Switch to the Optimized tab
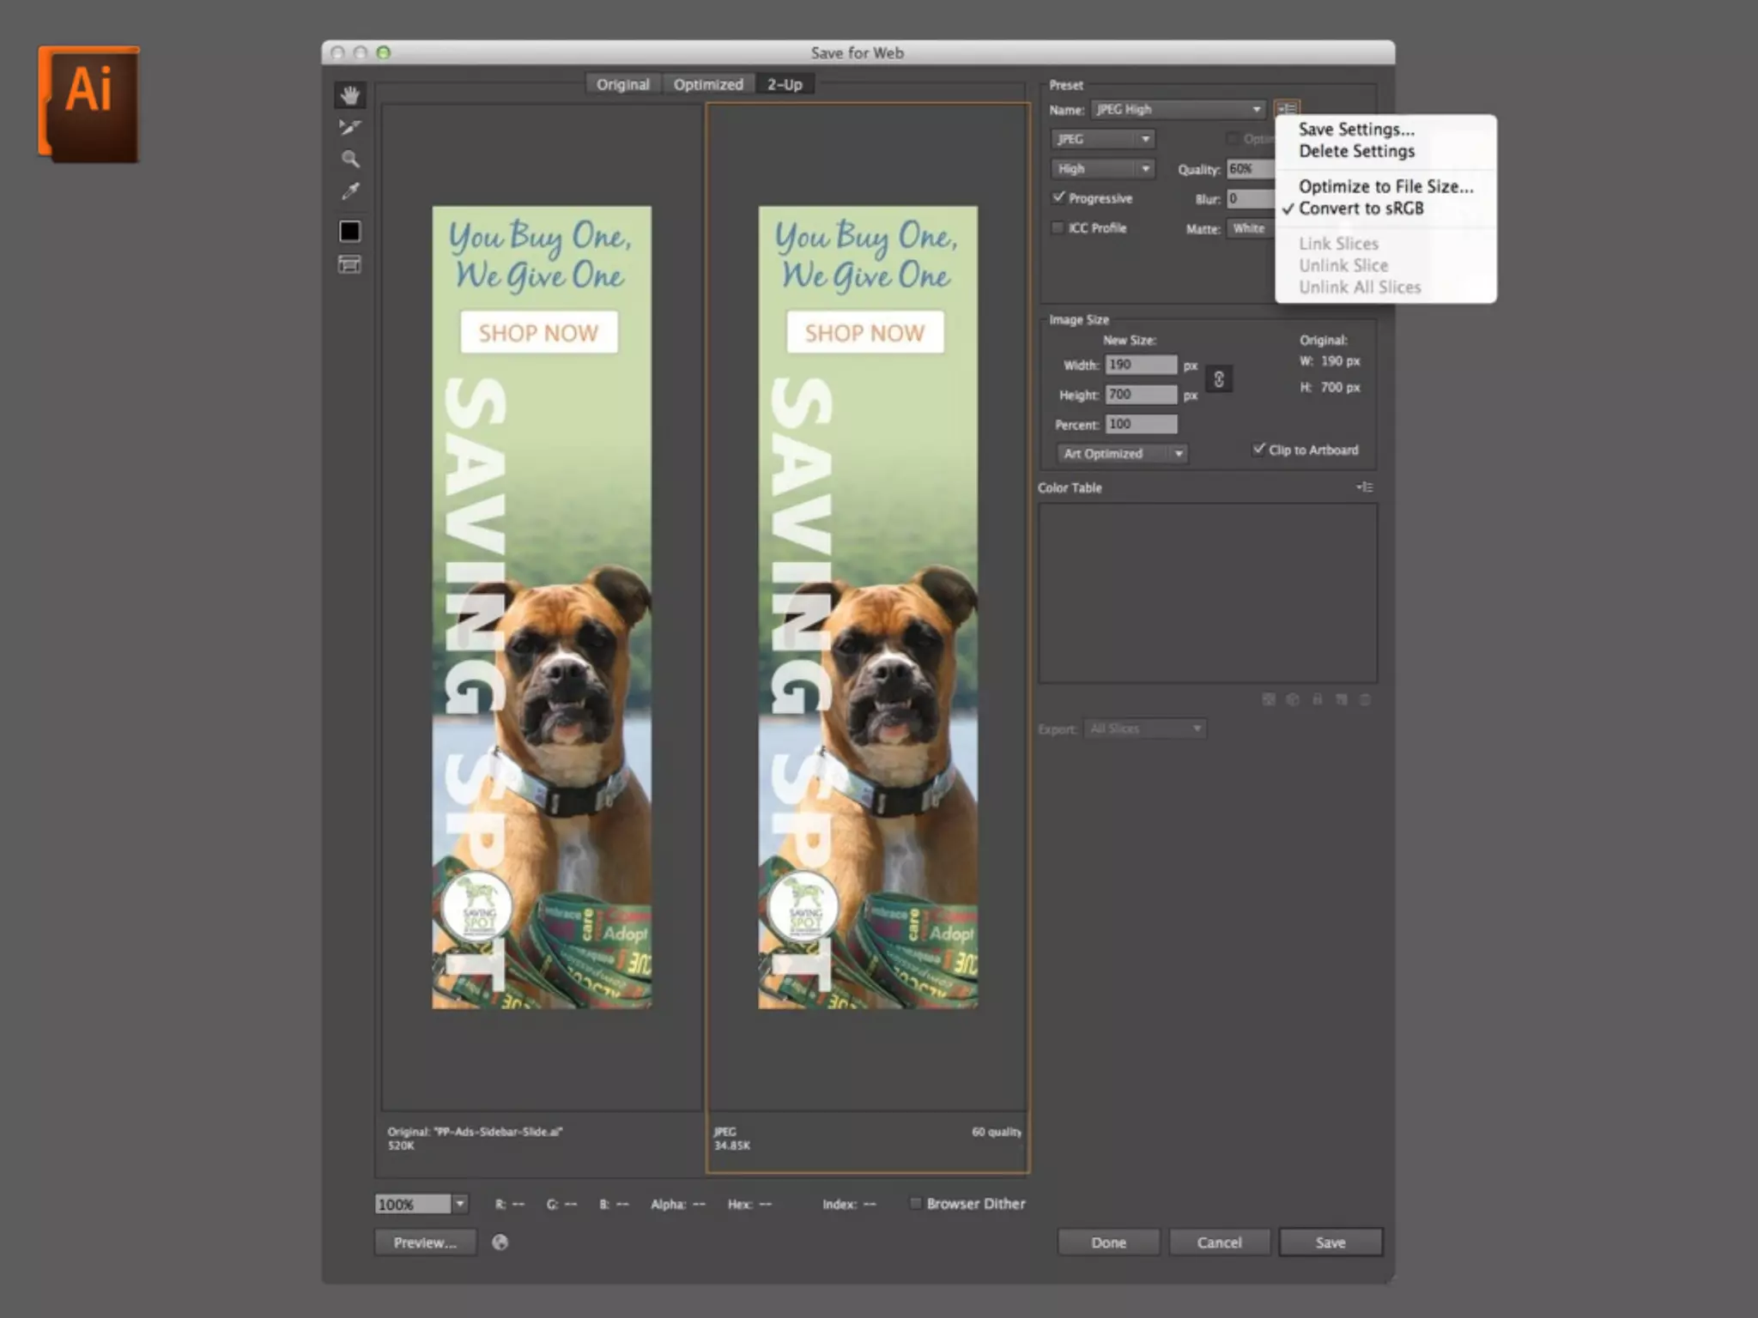The width and height of the screenshot is (1758, 1318). coord(707,84)
